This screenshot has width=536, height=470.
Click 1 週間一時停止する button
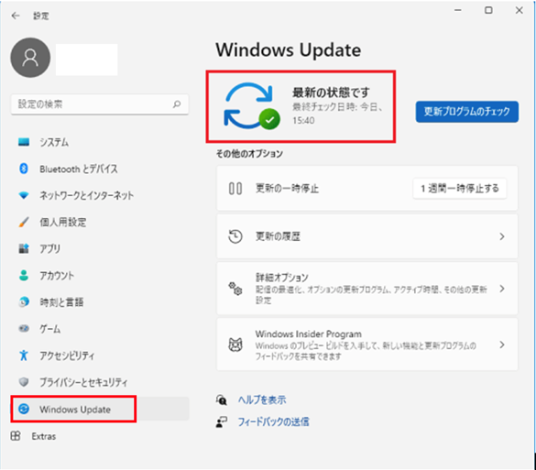460,189
